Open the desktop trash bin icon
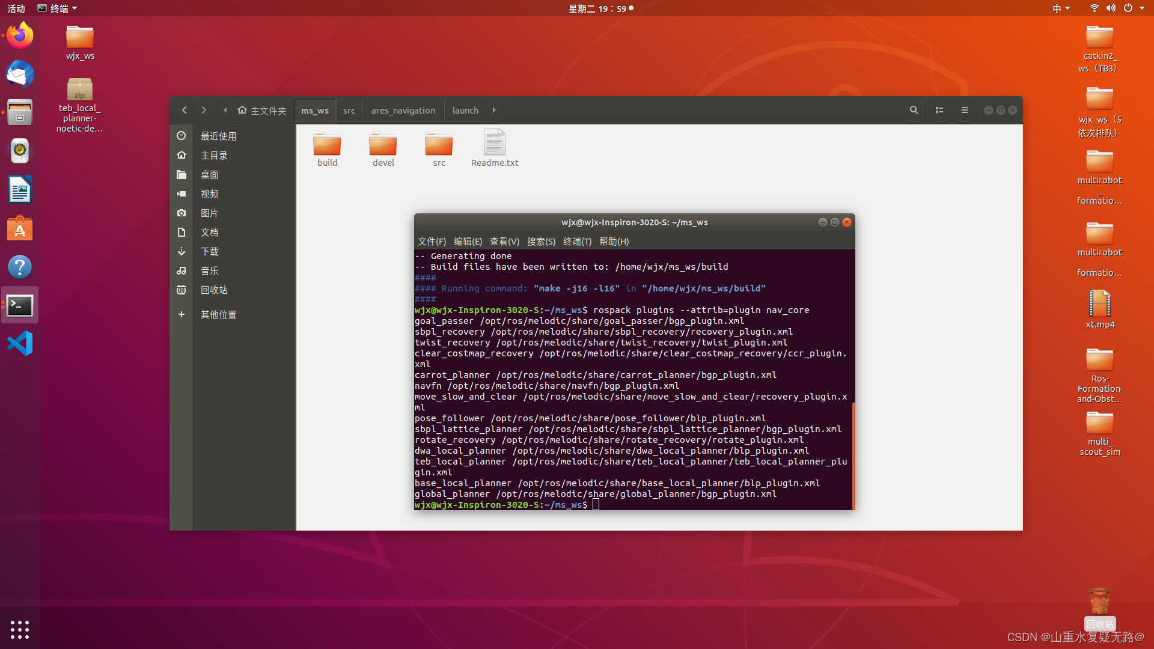The height and width of the screenshot is (649, 1154). click(1100, 608)
